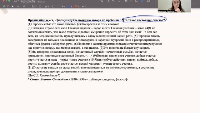
Task: Open the Sign signature dropdown
Action: (x=47, y=6)
